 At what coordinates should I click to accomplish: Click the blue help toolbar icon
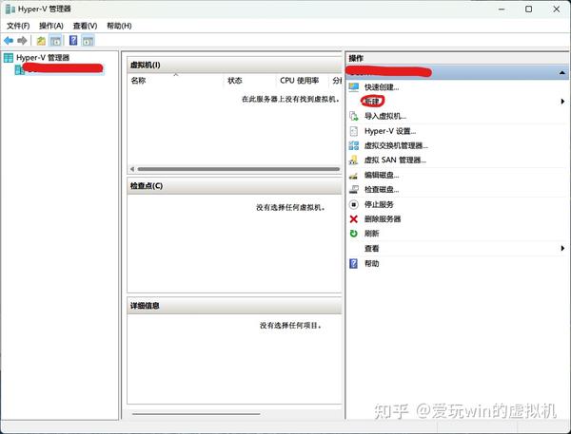73,40
